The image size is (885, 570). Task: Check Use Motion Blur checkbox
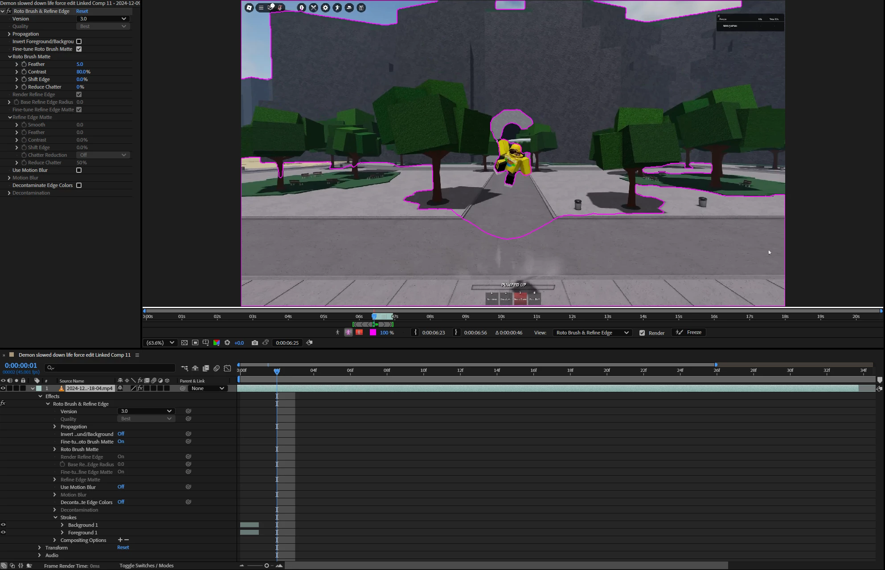pyautogui.click(x=79, y=170)
